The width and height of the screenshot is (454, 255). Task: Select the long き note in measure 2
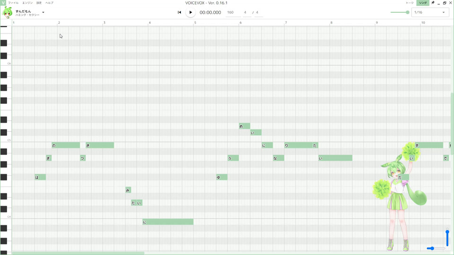(100, 145)
